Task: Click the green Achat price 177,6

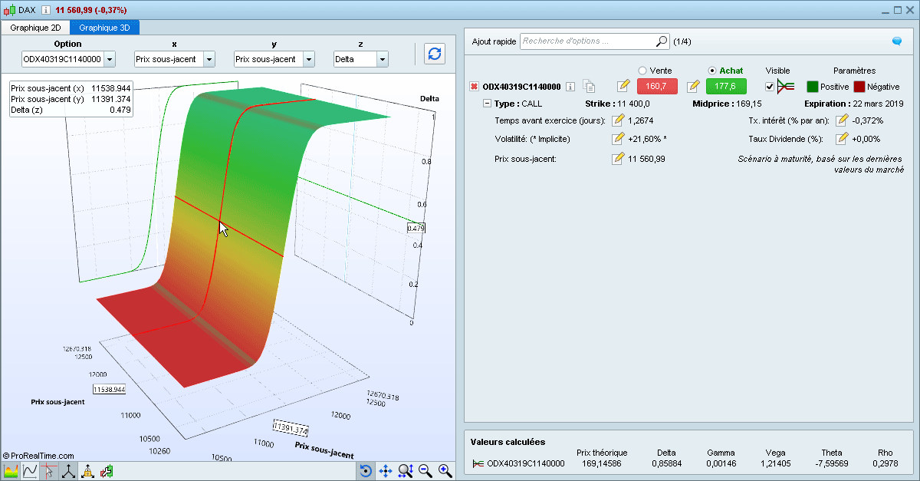Action: pyautogui.click(x=725, y=86)
